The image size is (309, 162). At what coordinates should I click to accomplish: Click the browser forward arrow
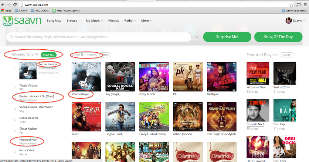tap(9, 5)
